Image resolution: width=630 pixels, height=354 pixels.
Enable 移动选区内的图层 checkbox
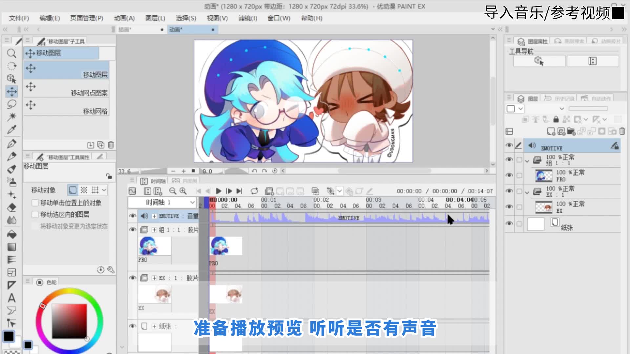pos(35,214)
